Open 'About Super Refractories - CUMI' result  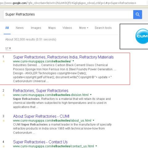[x=41, y=116]
